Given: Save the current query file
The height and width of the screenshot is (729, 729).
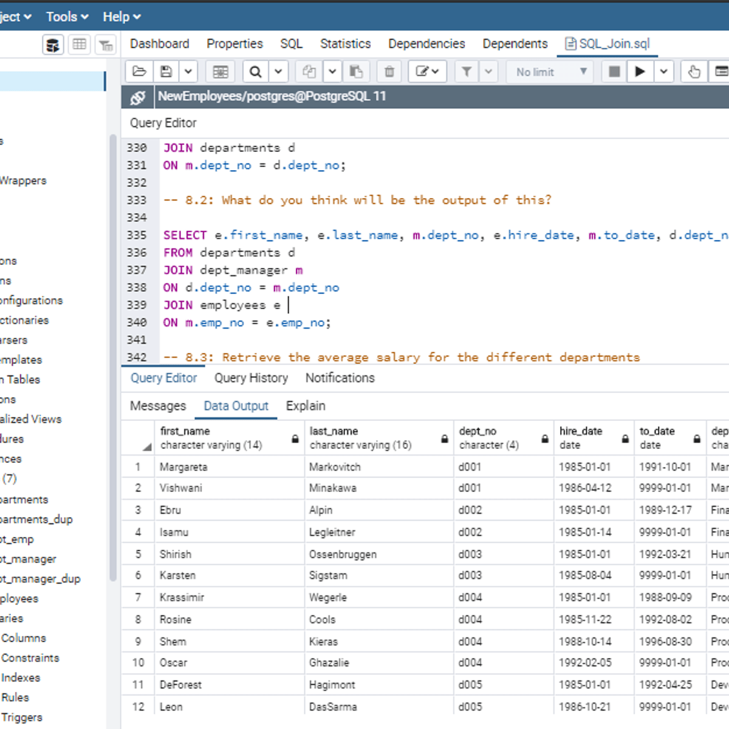Looking at the screenshot, I should tap(165, 71).
